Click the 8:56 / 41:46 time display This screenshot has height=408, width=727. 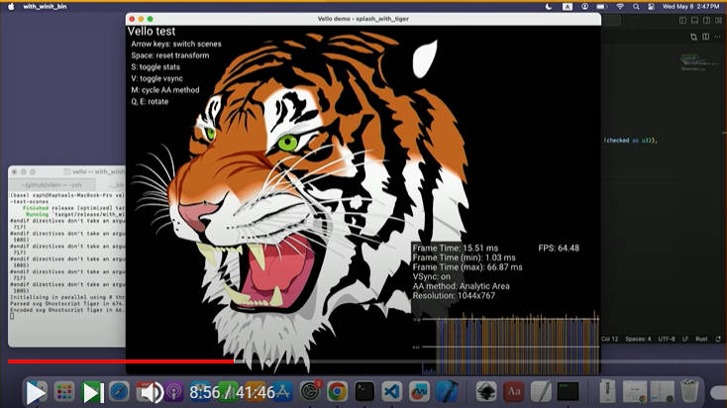coord(233,393)
